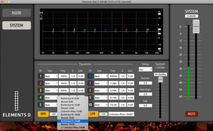Click the LPF Off frequency button
This screenshot has height=131, width=213.
pyautogui.click(x=103, y=114)
